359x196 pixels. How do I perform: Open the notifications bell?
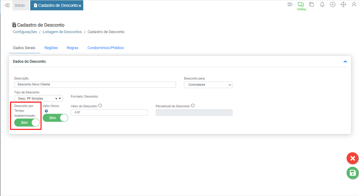[x=322, y=4]
